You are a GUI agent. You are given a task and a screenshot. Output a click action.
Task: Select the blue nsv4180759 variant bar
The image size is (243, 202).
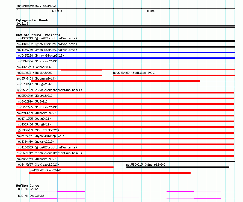[x=126, y=52]
